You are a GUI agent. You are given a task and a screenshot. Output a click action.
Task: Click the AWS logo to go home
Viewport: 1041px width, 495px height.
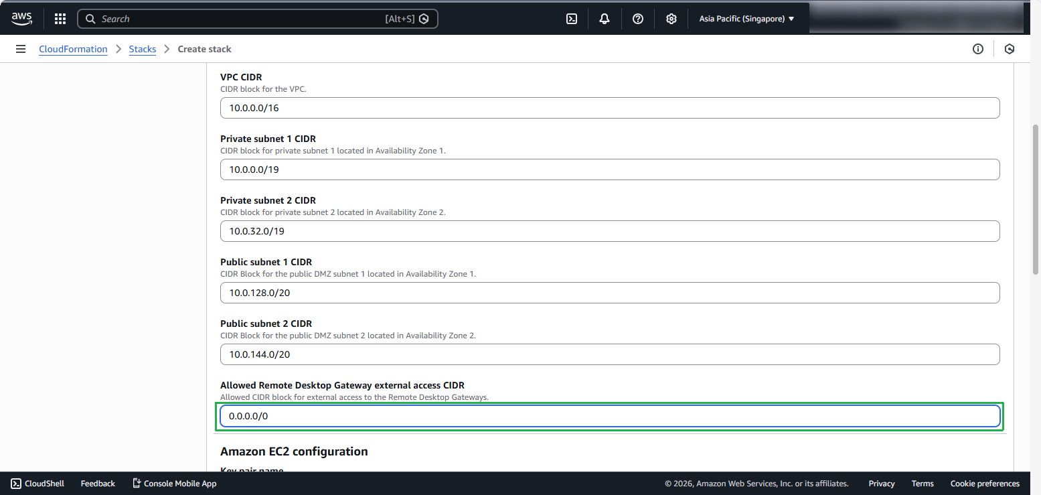pos(21,18)
